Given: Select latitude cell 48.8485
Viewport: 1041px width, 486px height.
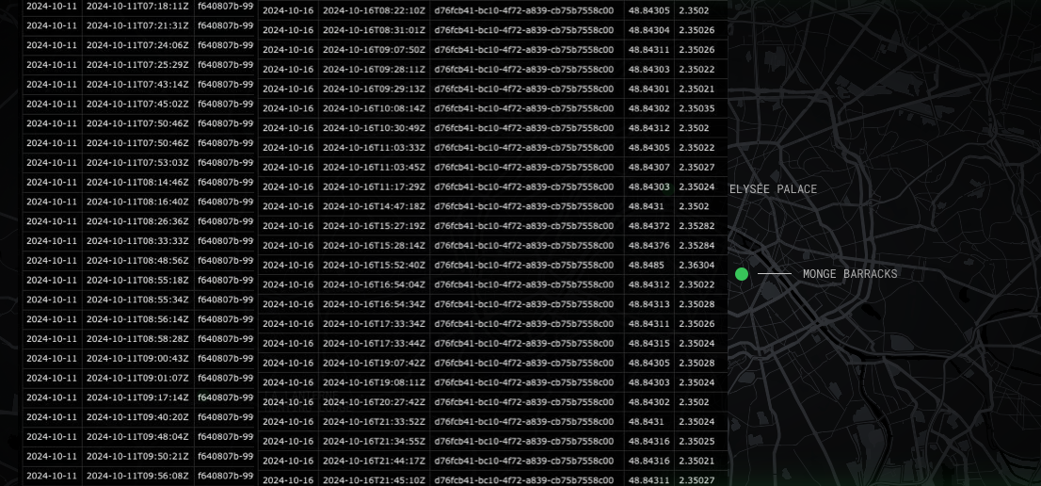Looking at the screenshot, I should (646, 266).
